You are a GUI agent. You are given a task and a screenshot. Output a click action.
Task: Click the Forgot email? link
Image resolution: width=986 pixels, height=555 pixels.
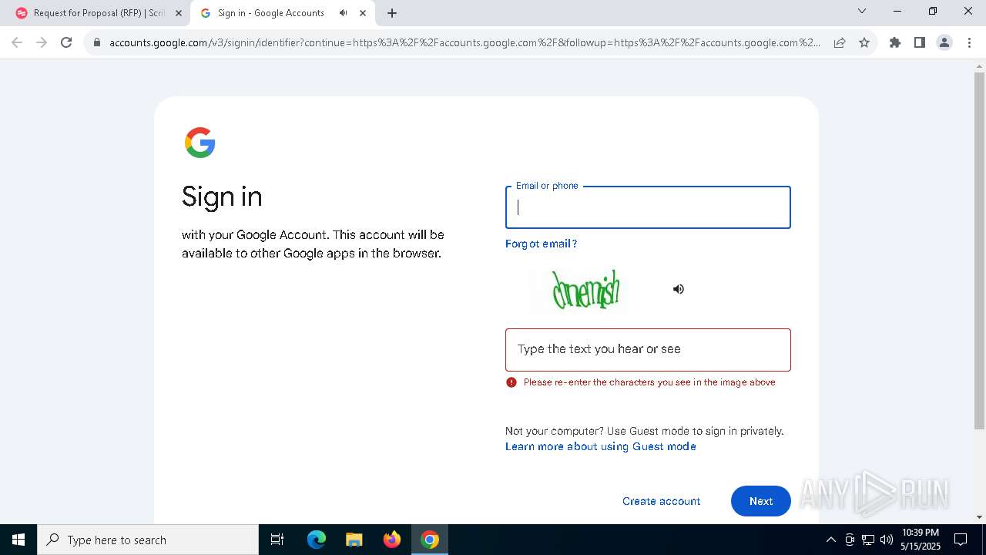541,244
